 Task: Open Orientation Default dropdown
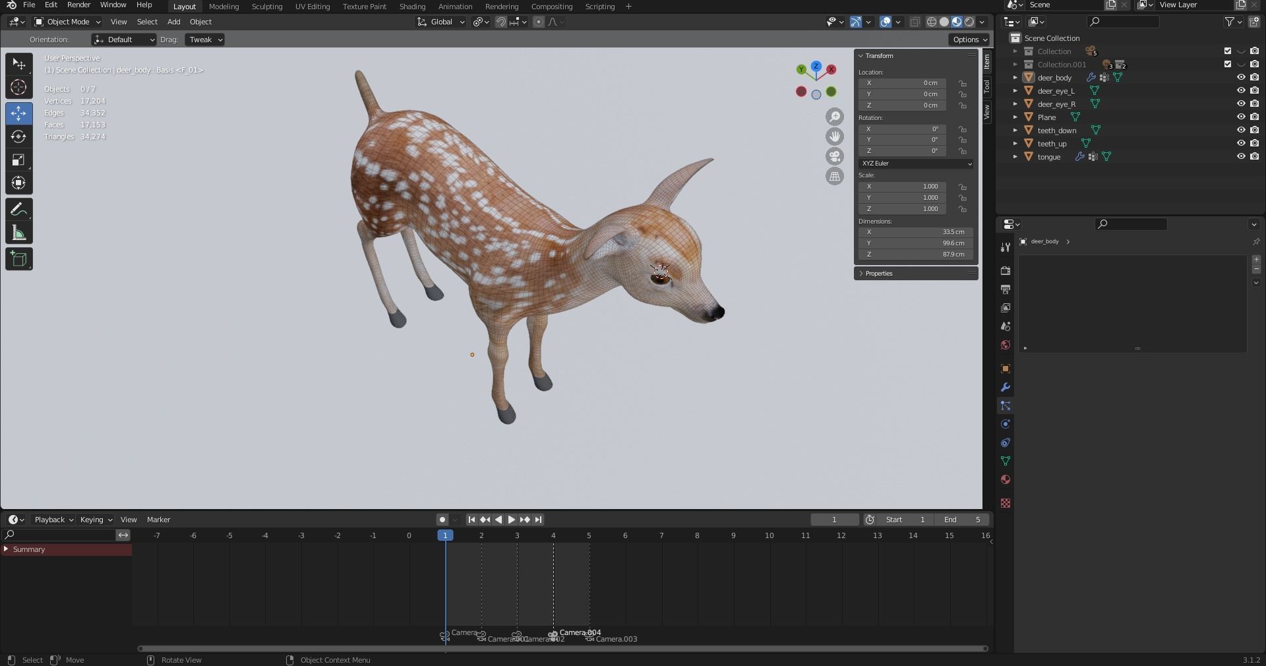(x=124, y=40)
